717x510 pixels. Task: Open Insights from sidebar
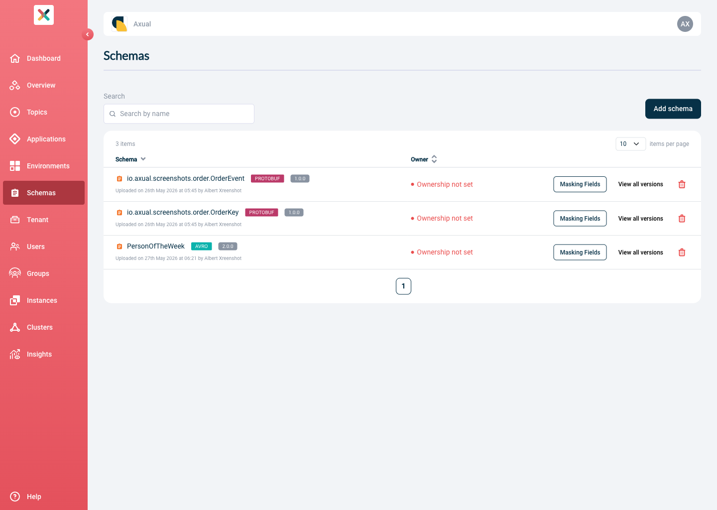(x=44, y=354)
